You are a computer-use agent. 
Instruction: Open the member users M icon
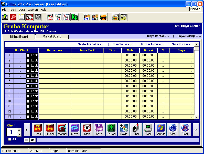87,17
